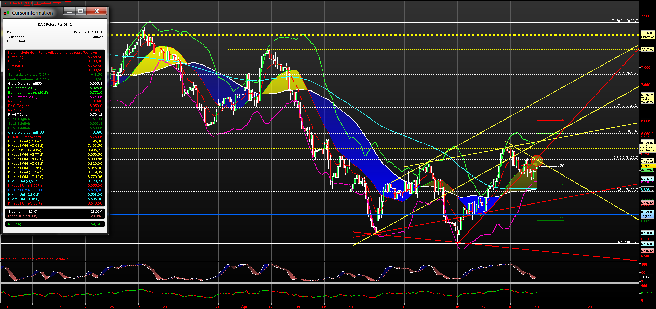
Task: Click the D Haupt Wid (+2,77%) row
Action: point(55,155)
